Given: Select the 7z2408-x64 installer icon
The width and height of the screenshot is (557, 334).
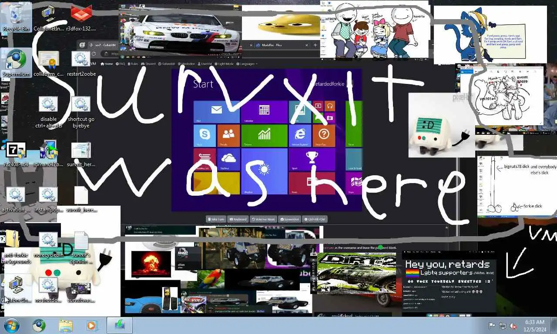Looking at the screenshot, I should coord(16,154).
